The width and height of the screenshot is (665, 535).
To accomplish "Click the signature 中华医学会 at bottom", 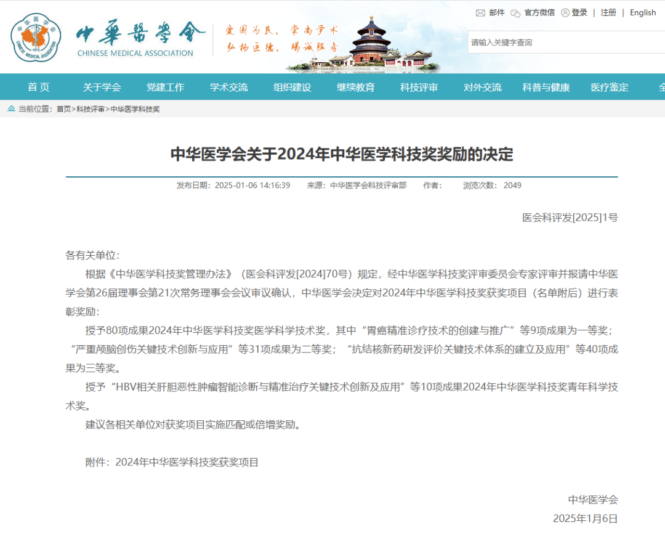I will pos(593,500).
